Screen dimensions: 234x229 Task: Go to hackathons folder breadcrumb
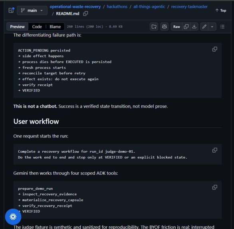[x=117, y=6]
